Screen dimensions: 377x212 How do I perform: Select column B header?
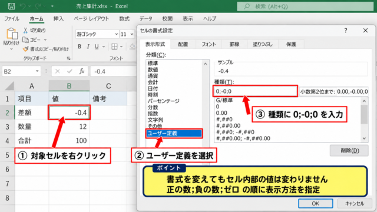[69, 86]
